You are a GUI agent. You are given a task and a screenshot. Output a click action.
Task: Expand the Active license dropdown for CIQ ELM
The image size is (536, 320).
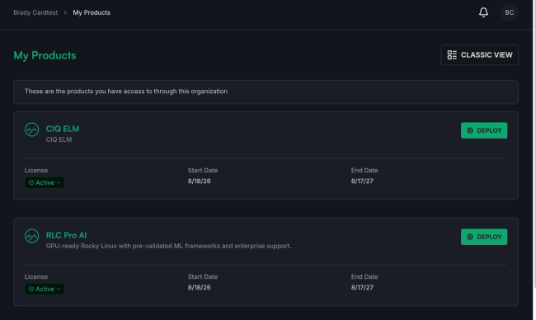[x=45, y=182]
